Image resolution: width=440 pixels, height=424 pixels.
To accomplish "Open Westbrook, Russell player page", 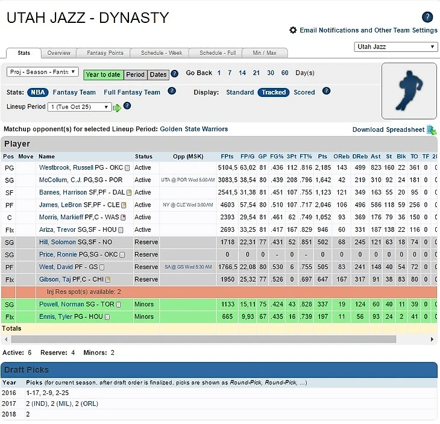I will click(x=66, y=167).
